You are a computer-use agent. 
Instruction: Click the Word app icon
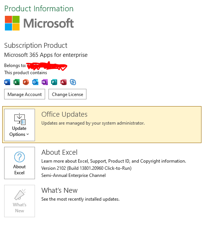tap(7, 82)
